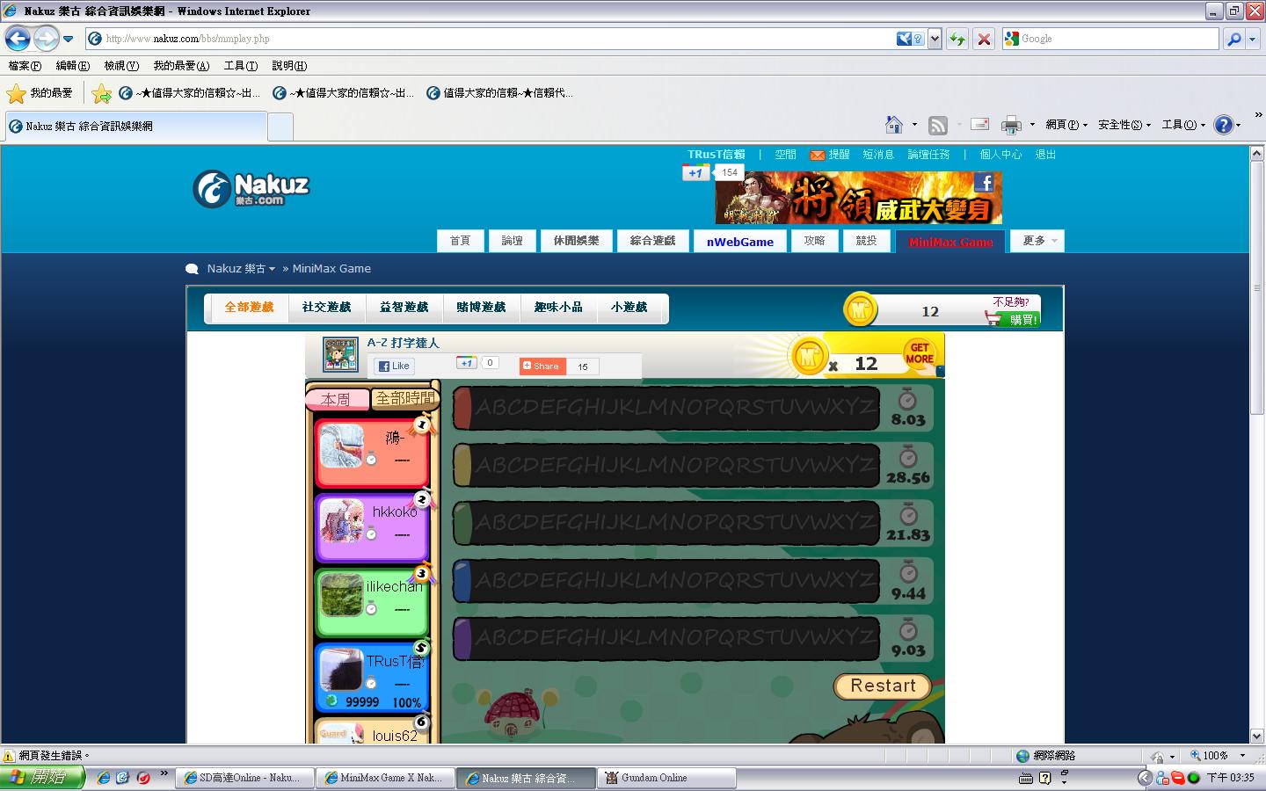Click 退出 to log out
The width and height of the screenshot is (1266, 791).
tap(1045, 155)
